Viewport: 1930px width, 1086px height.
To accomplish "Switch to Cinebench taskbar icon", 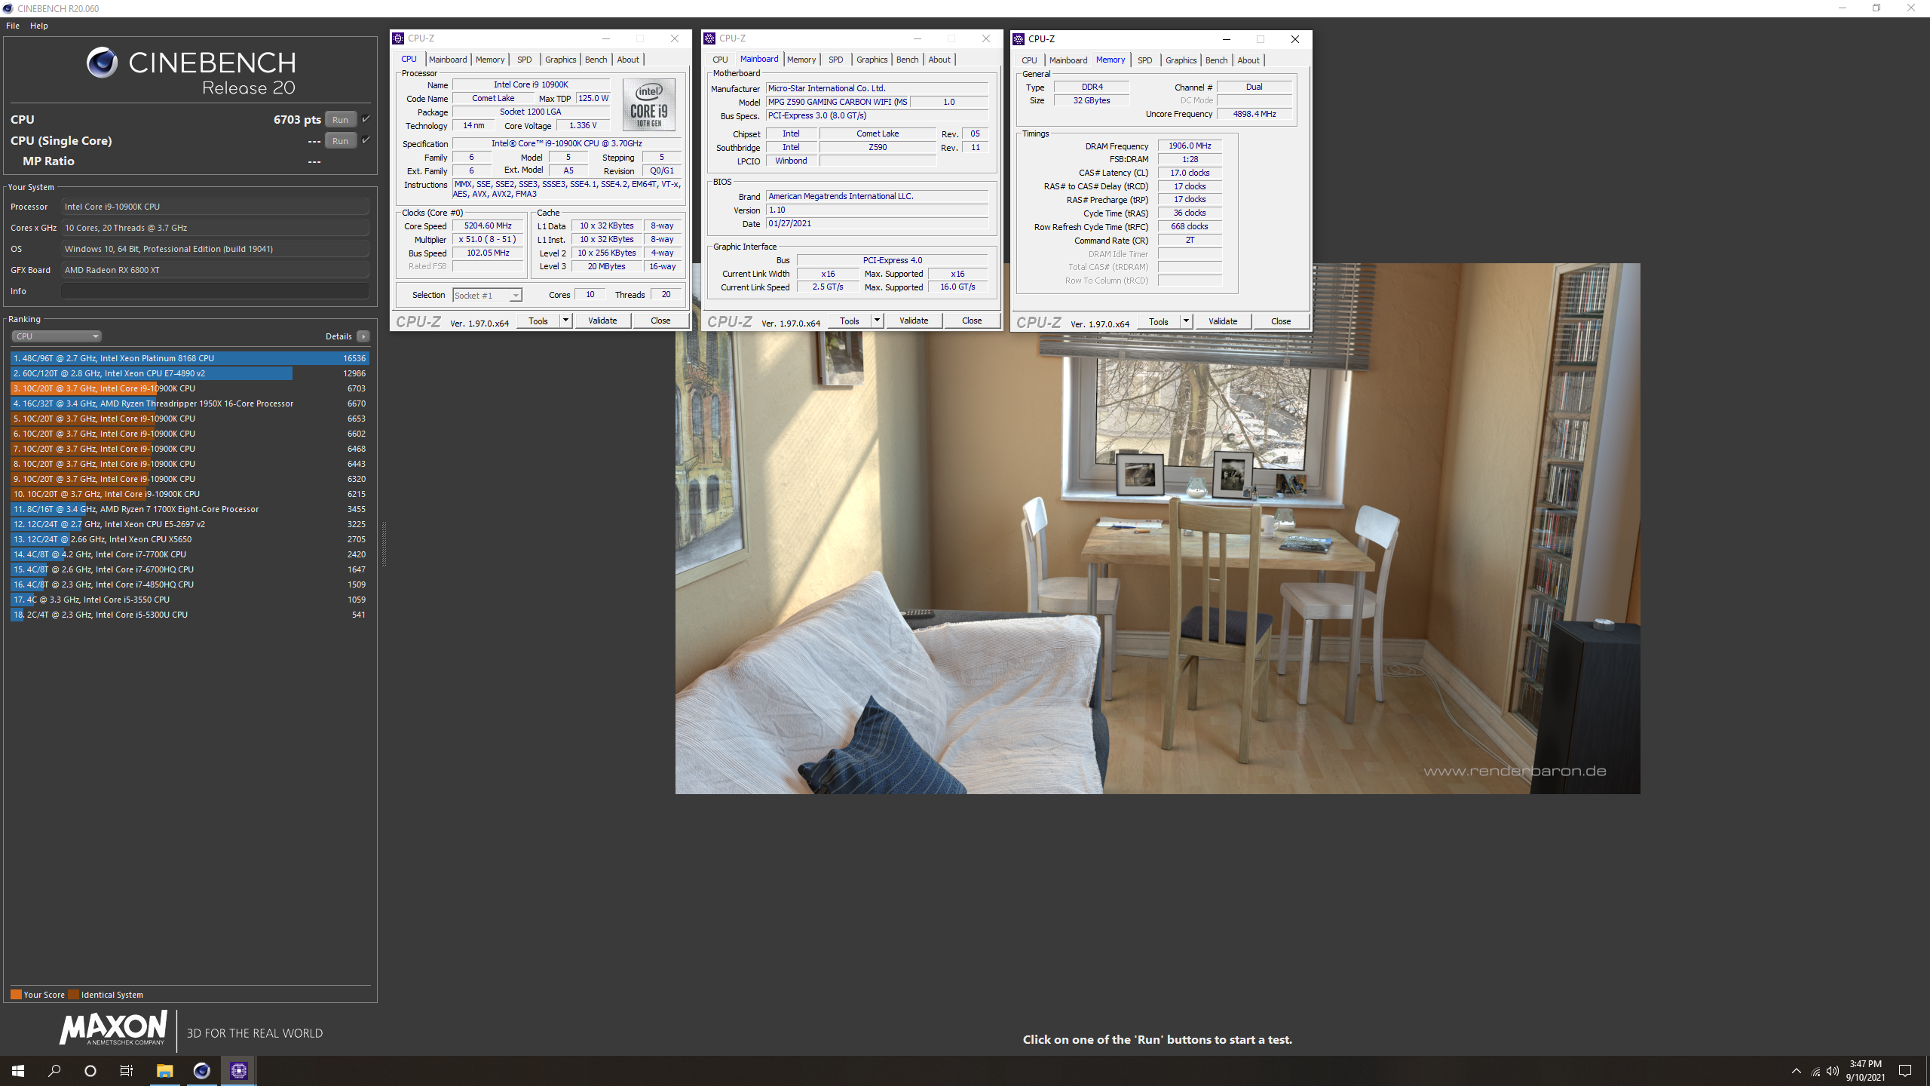I will (201, 1071).
